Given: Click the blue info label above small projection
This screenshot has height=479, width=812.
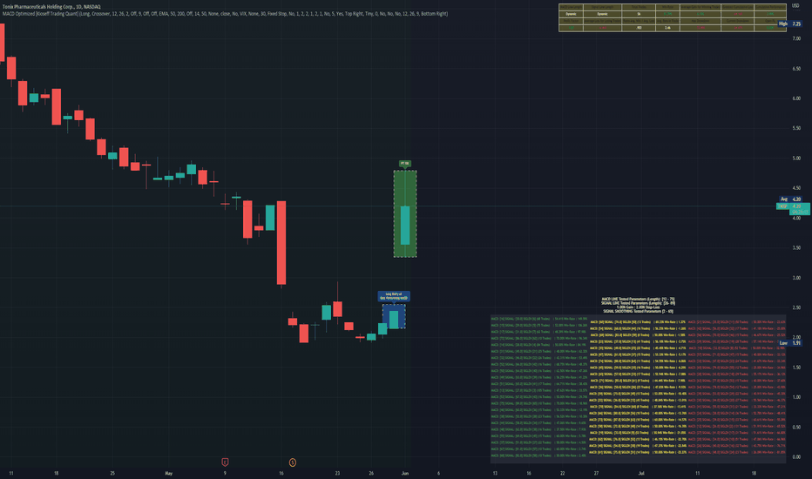Looking at the screenshot, I should click(x=394, y=296).
